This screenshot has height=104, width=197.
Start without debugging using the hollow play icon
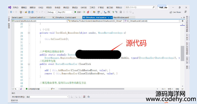click(x=85, y=12)
